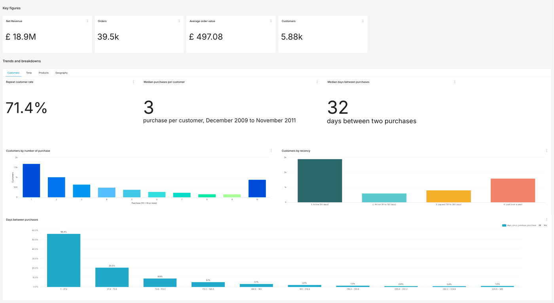Click the bar for 2 purchases customers
Screen dimensions: 554x303
(x=57, y=187)
